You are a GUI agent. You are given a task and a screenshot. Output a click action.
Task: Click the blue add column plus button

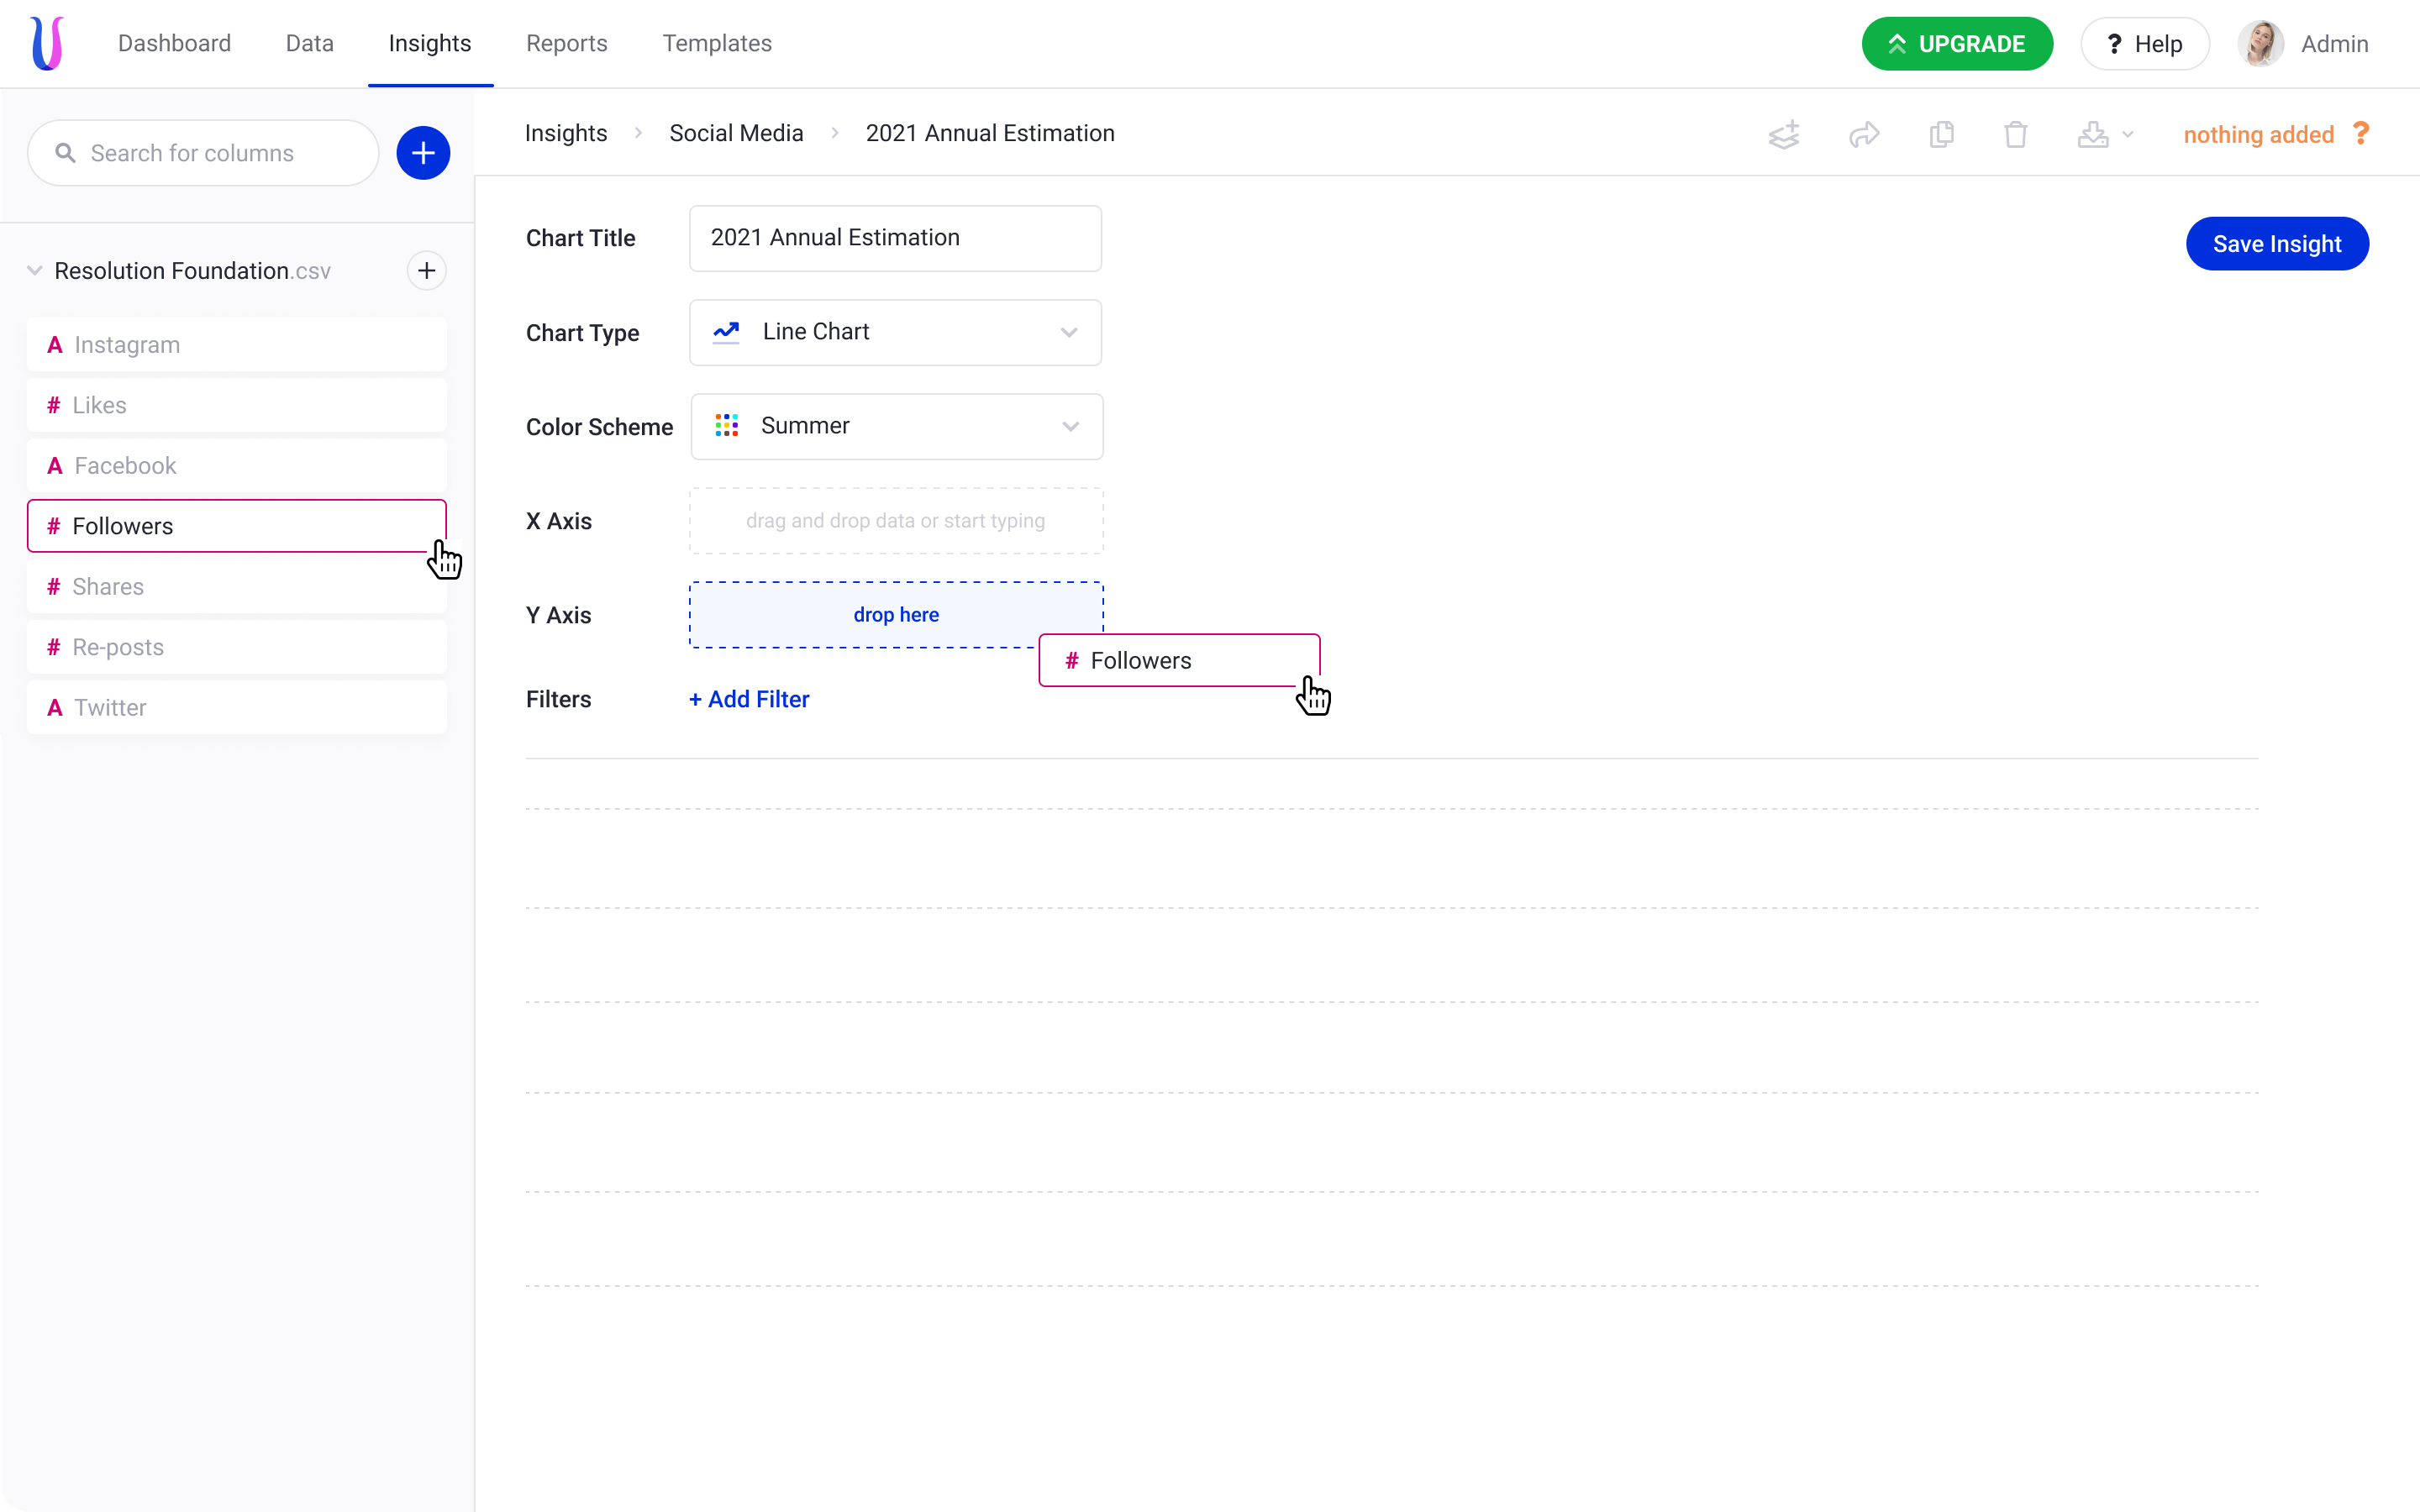[x=423, y=153]
